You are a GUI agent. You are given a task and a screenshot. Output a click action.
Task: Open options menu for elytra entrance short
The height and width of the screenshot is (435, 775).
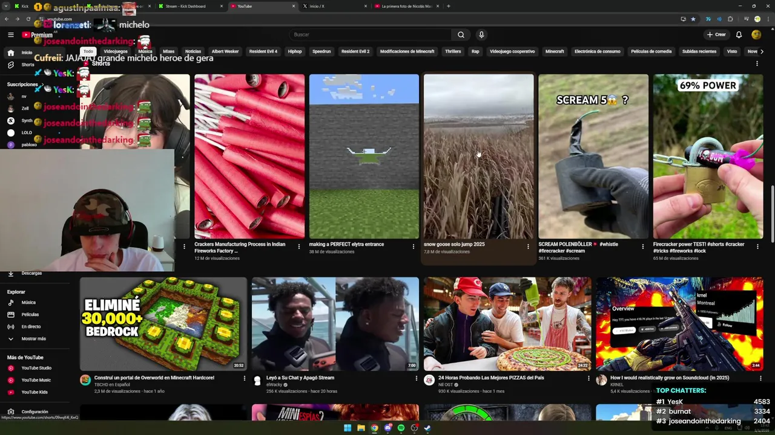tap(414, 246)
